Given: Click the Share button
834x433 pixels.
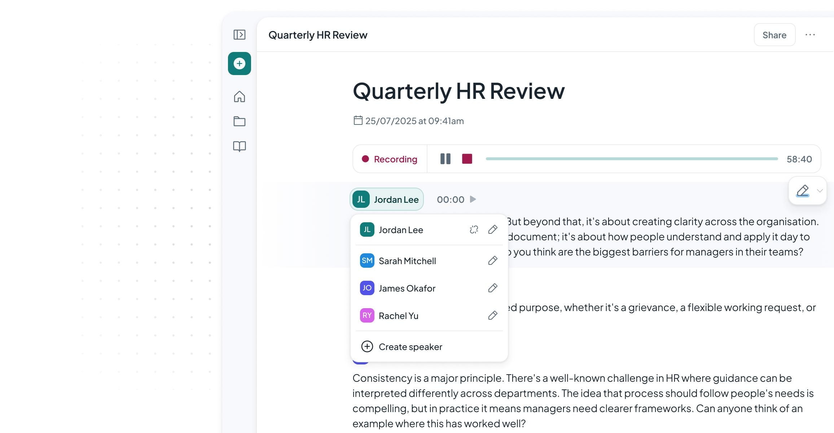Looking at the screenshot, I should [774, 35].
